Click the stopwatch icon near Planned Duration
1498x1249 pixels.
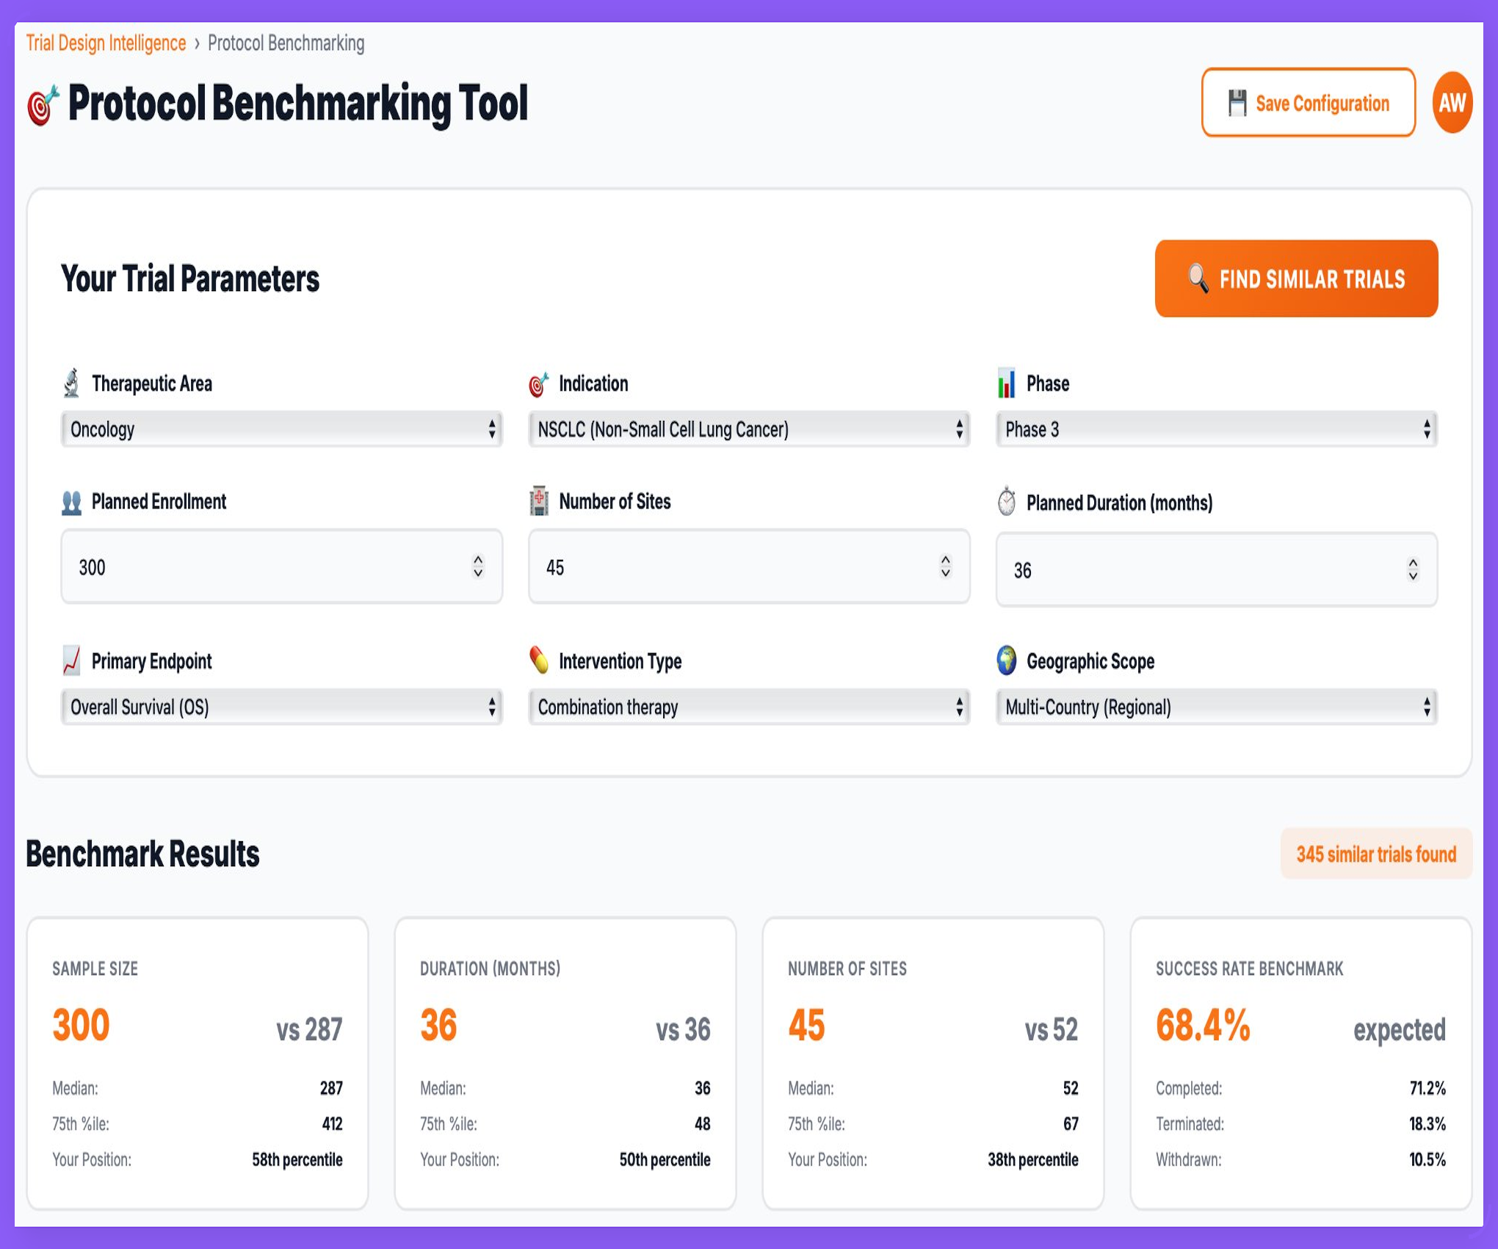1007,503
